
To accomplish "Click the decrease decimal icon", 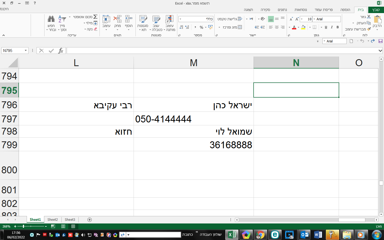I will coord(181,27).
